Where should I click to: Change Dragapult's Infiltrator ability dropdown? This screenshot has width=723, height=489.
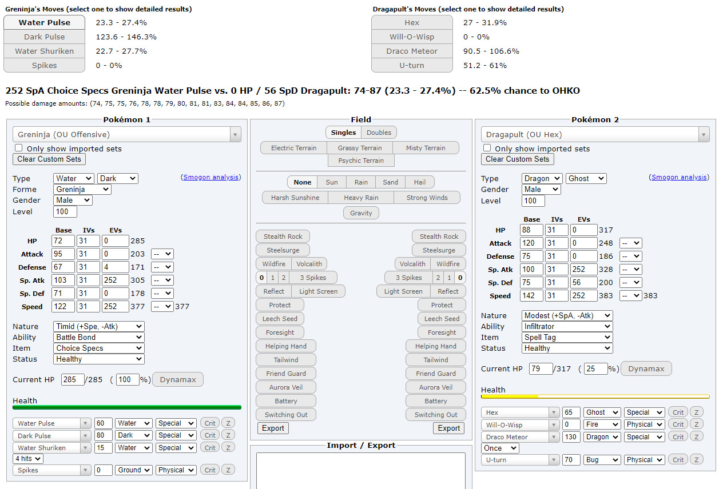[x=567, y=326]
